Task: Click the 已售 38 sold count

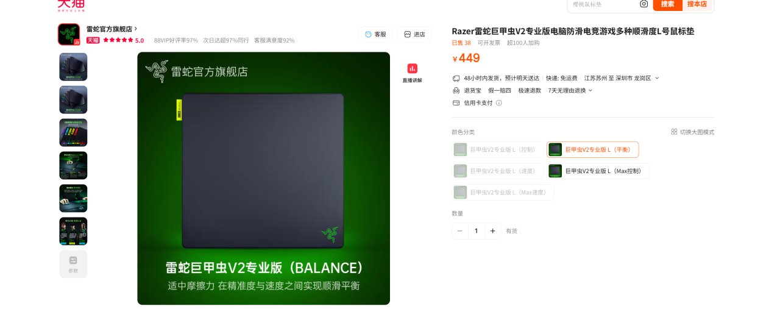Action: 461,43
